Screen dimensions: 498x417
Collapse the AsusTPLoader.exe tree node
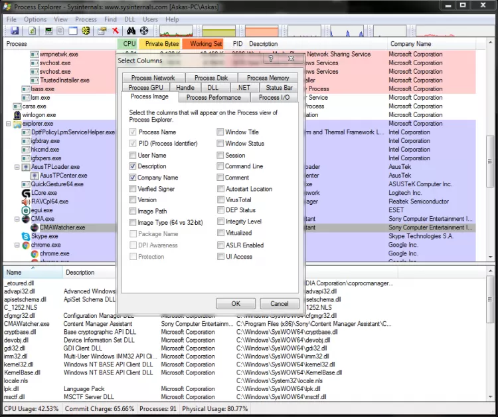tap(17, 167)
